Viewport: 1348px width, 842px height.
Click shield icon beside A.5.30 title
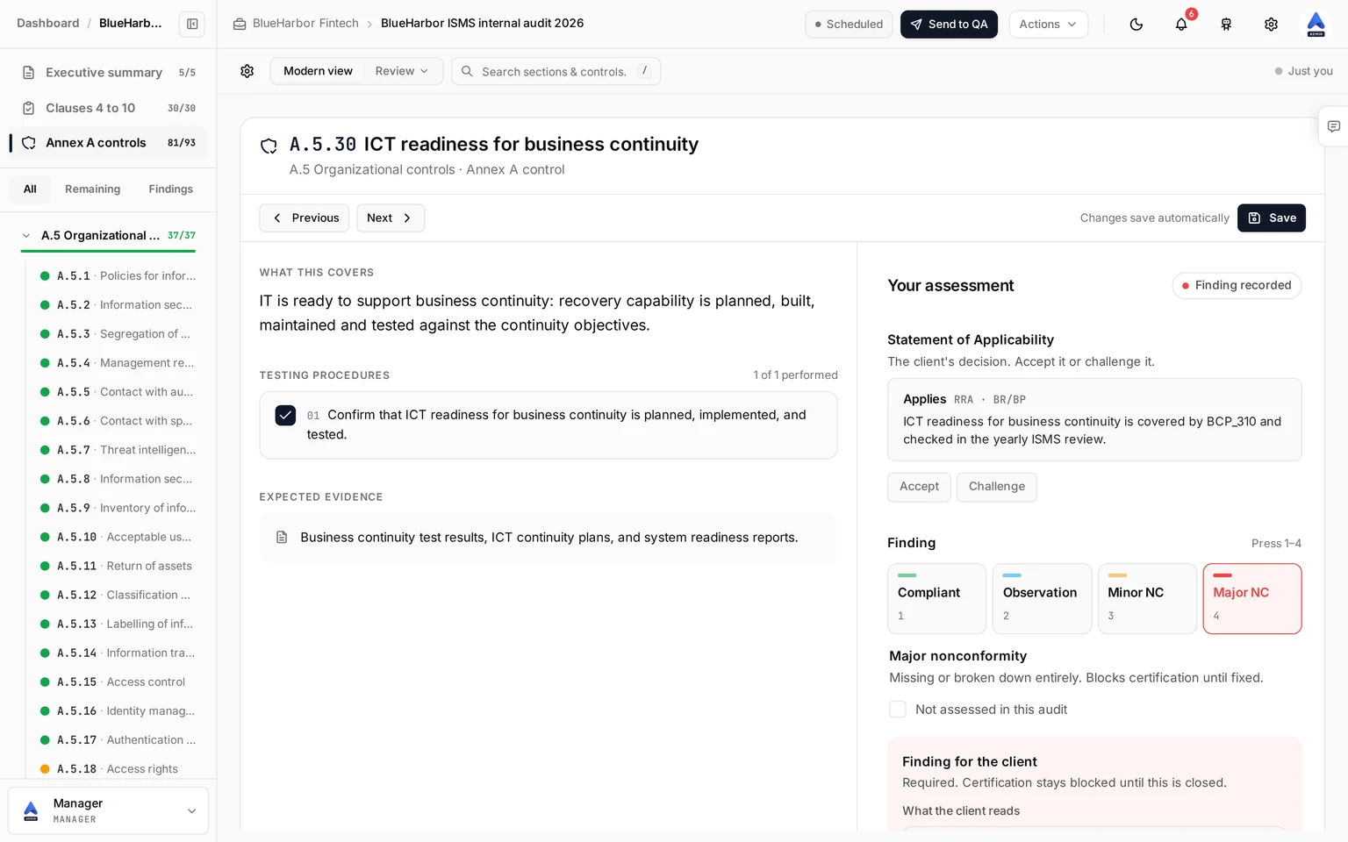pos(269,146)
